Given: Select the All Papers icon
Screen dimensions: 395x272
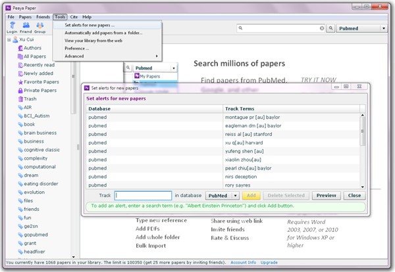Looking at the screenshot, I should click(20, 57).
